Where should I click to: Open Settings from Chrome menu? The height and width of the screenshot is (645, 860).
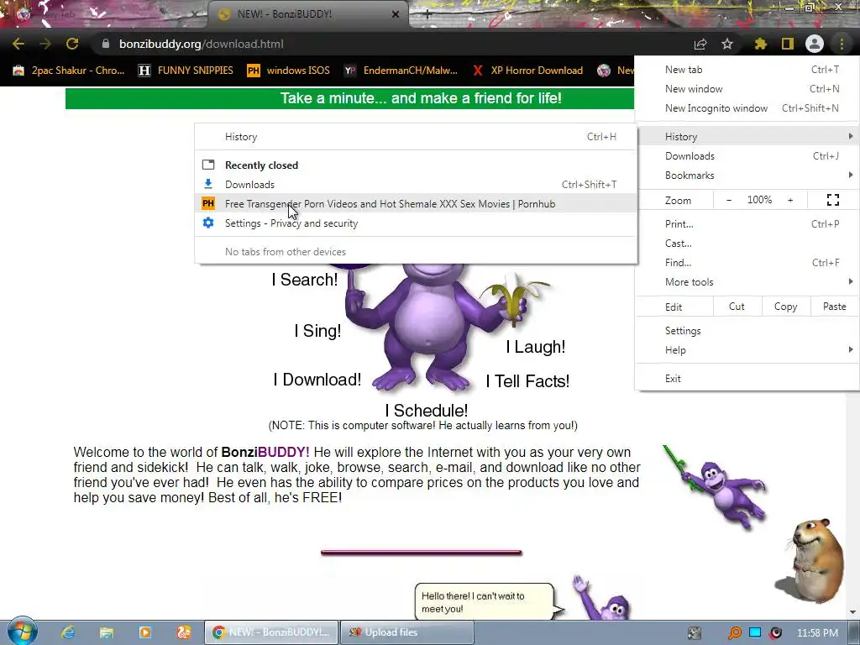click(747, 331)
